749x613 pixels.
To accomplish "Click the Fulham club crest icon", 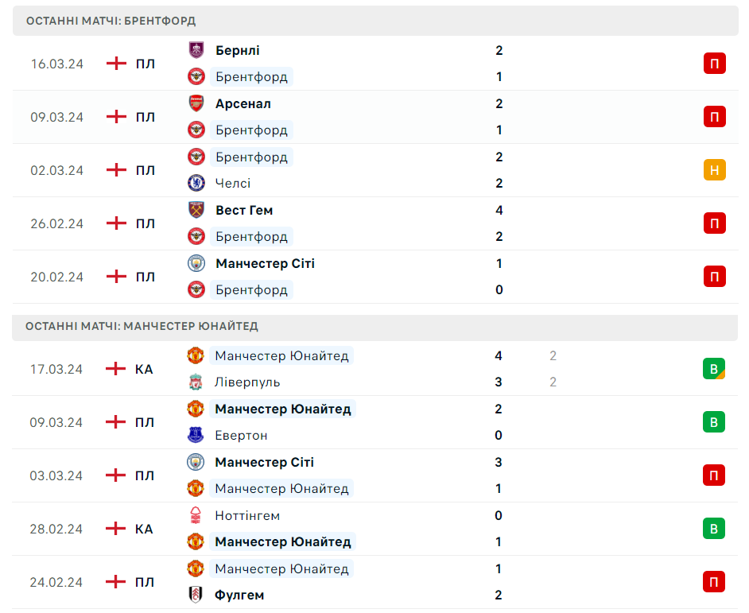I will 196,595.
